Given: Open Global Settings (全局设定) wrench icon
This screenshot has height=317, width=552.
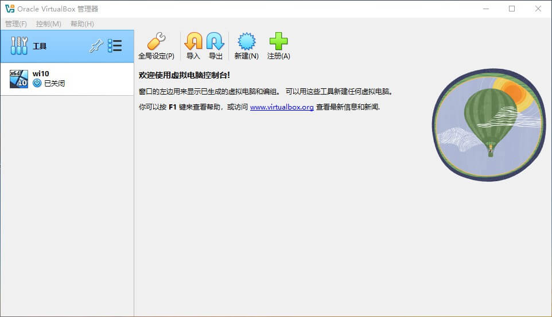Looking at the screenshot, I should [156, 42].
